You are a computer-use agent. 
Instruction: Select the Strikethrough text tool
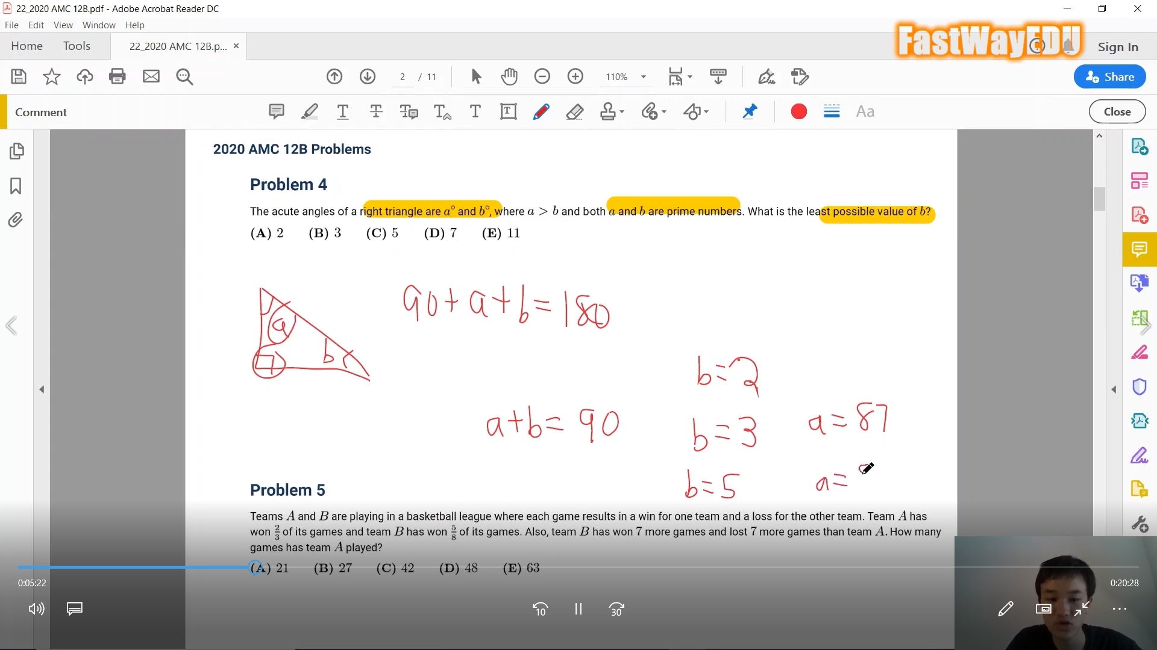point(376,111)
